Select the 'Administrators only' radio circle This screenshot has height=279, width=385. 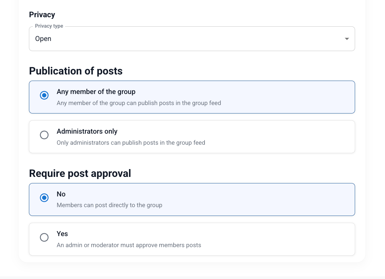[x=44, y=135]
